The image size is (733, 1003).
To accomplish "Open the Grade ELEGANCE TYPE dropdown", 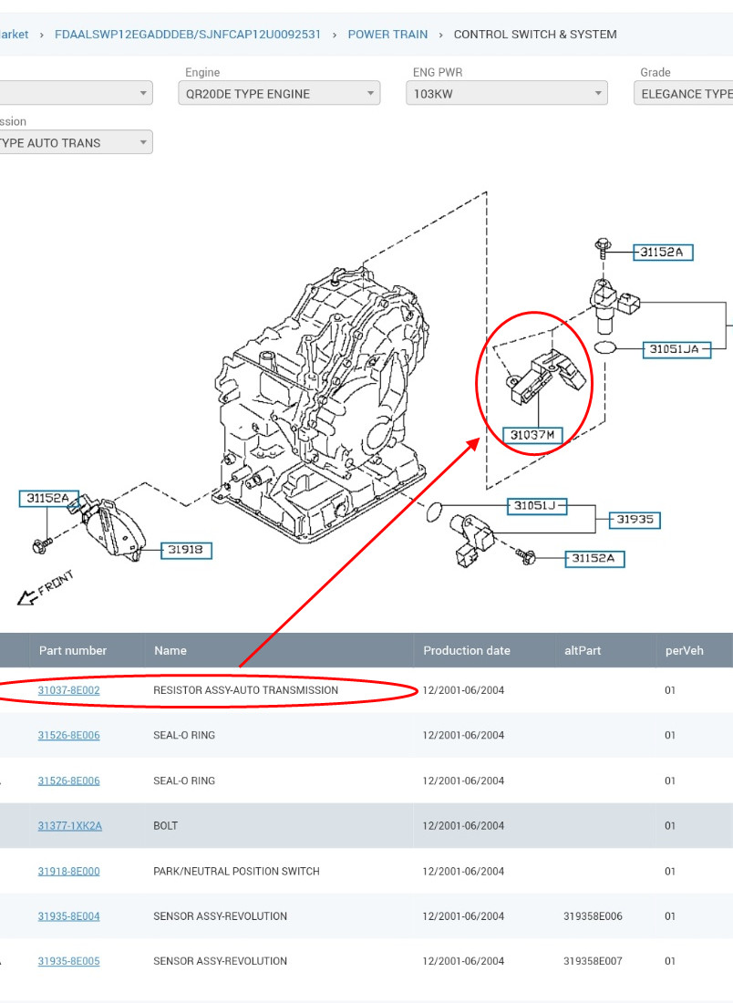I will (683, 93).
